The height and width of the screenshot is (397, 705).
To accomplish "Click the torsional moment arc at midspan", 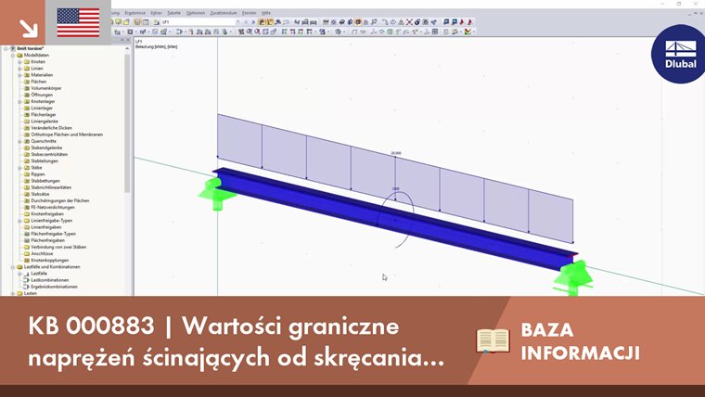I will pos(396,220).
